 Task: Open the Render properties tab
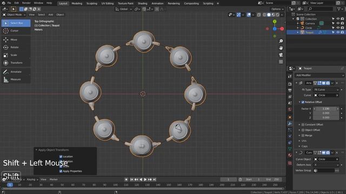290,84
